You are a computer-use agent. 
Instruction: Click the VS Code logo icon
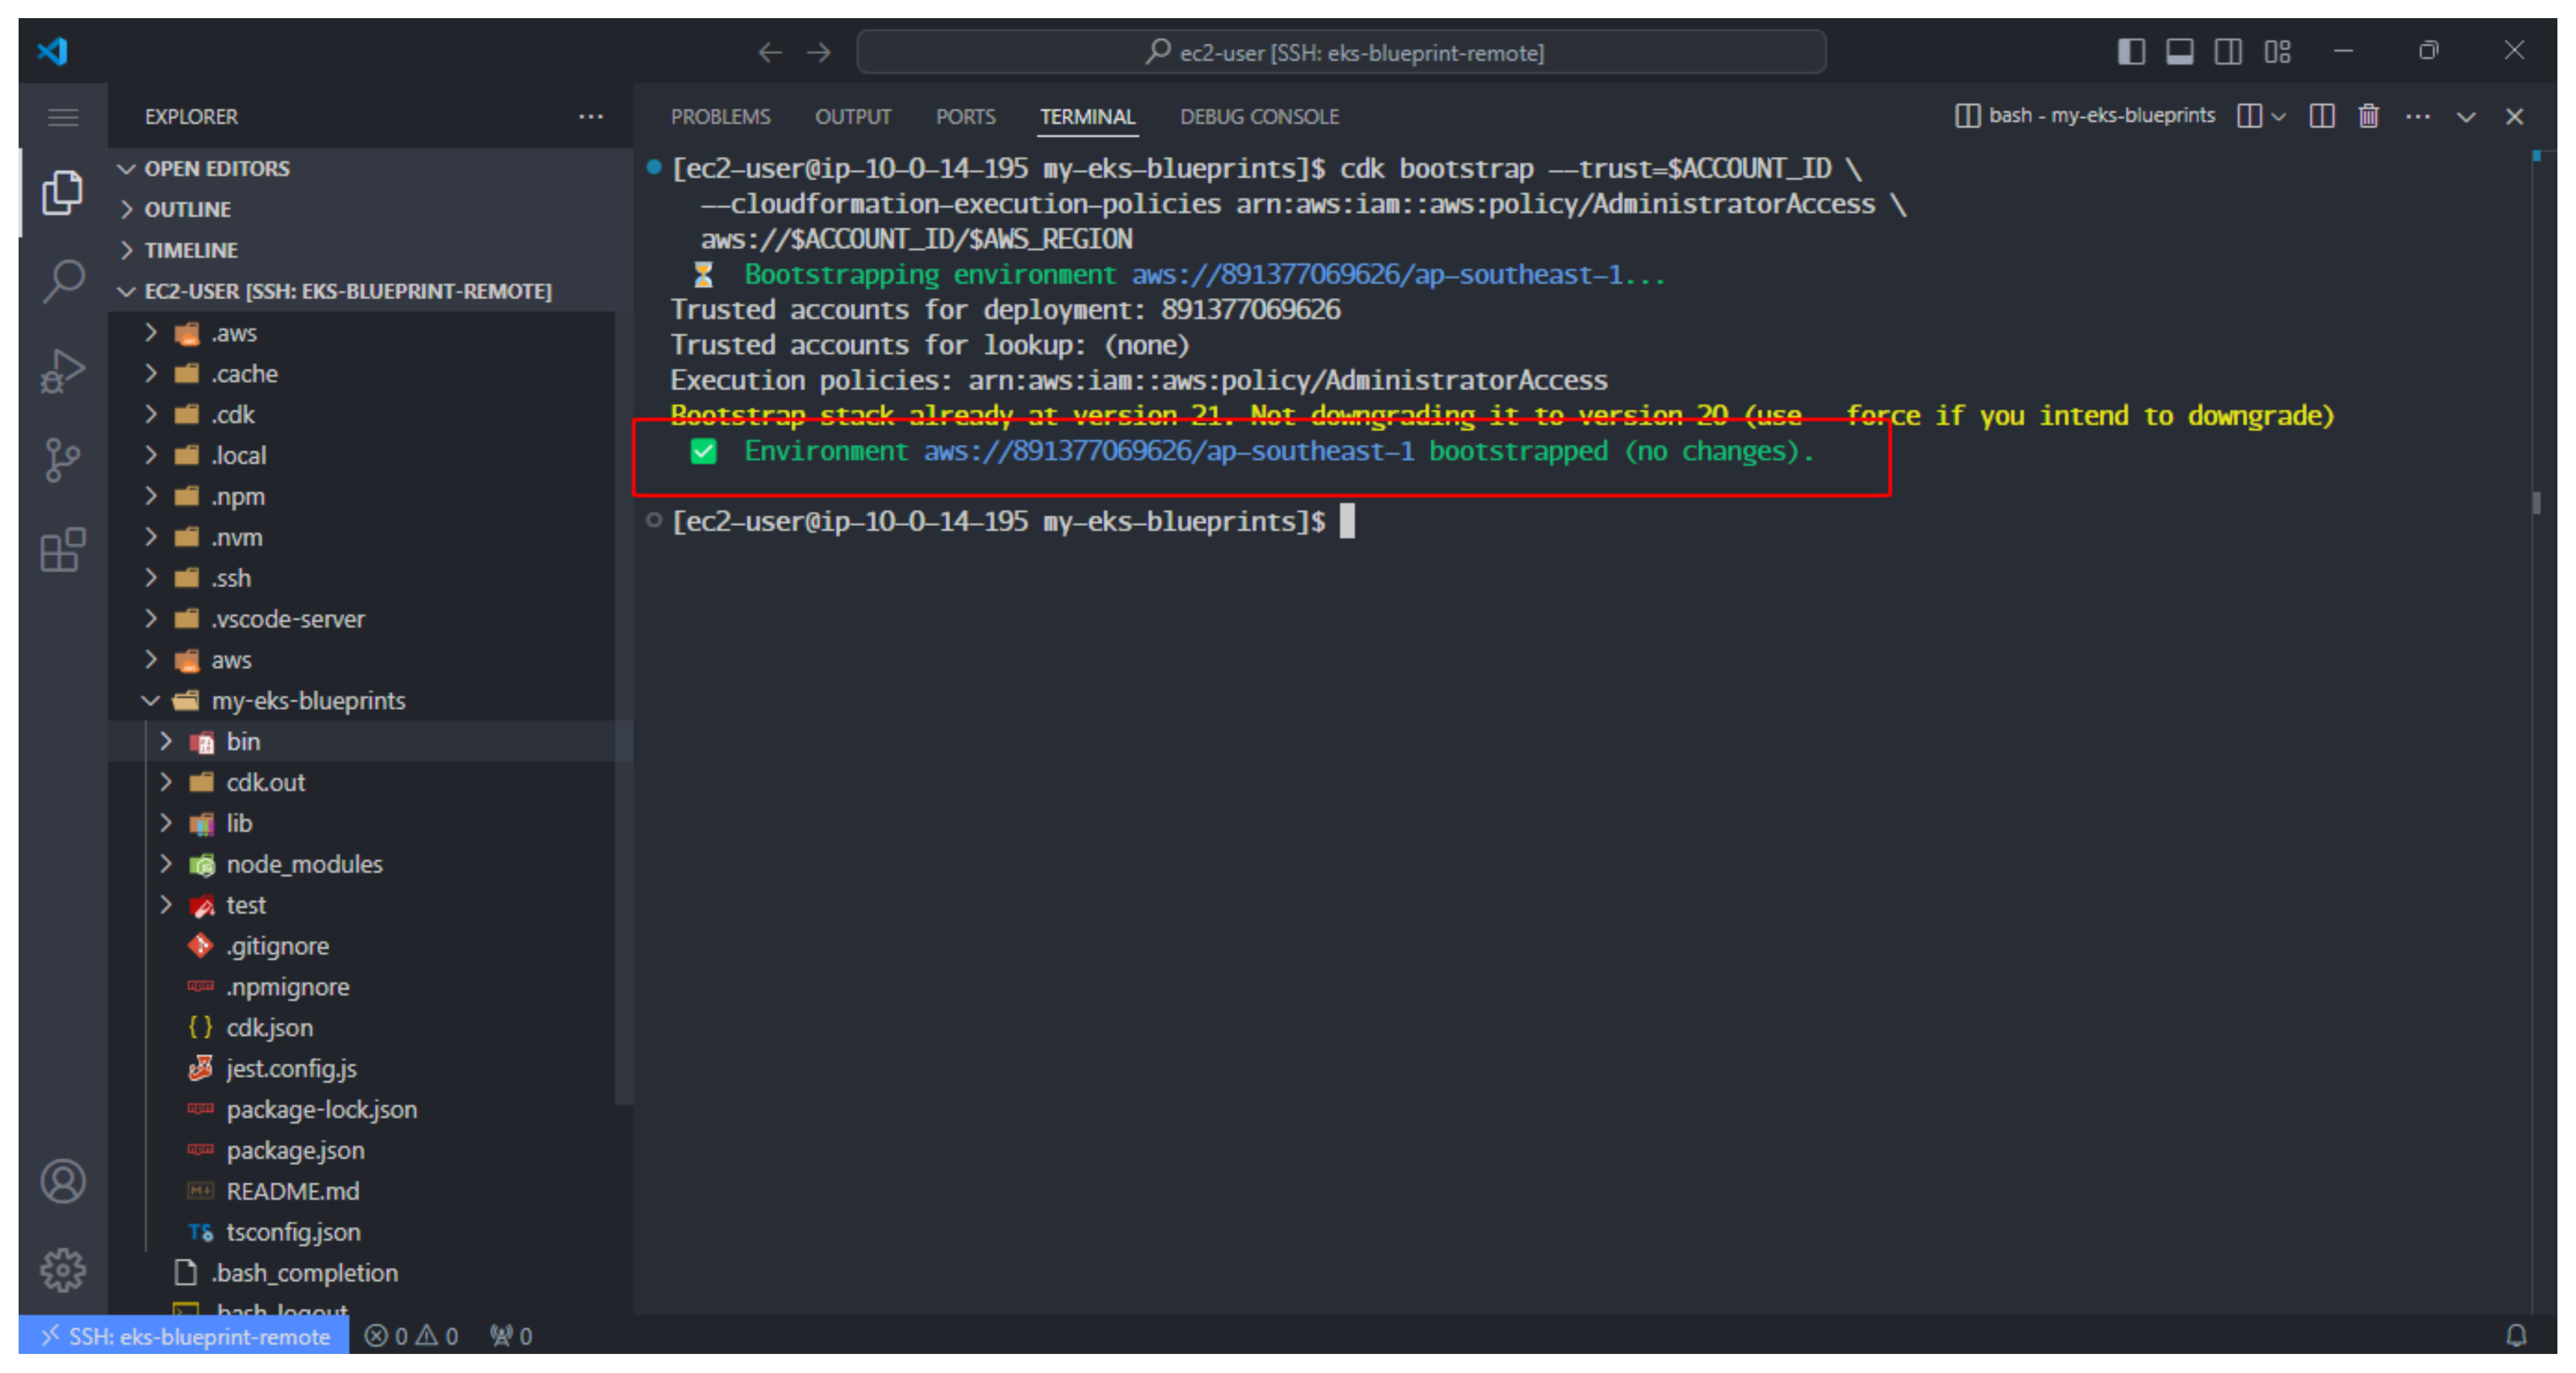pos(52,50)
